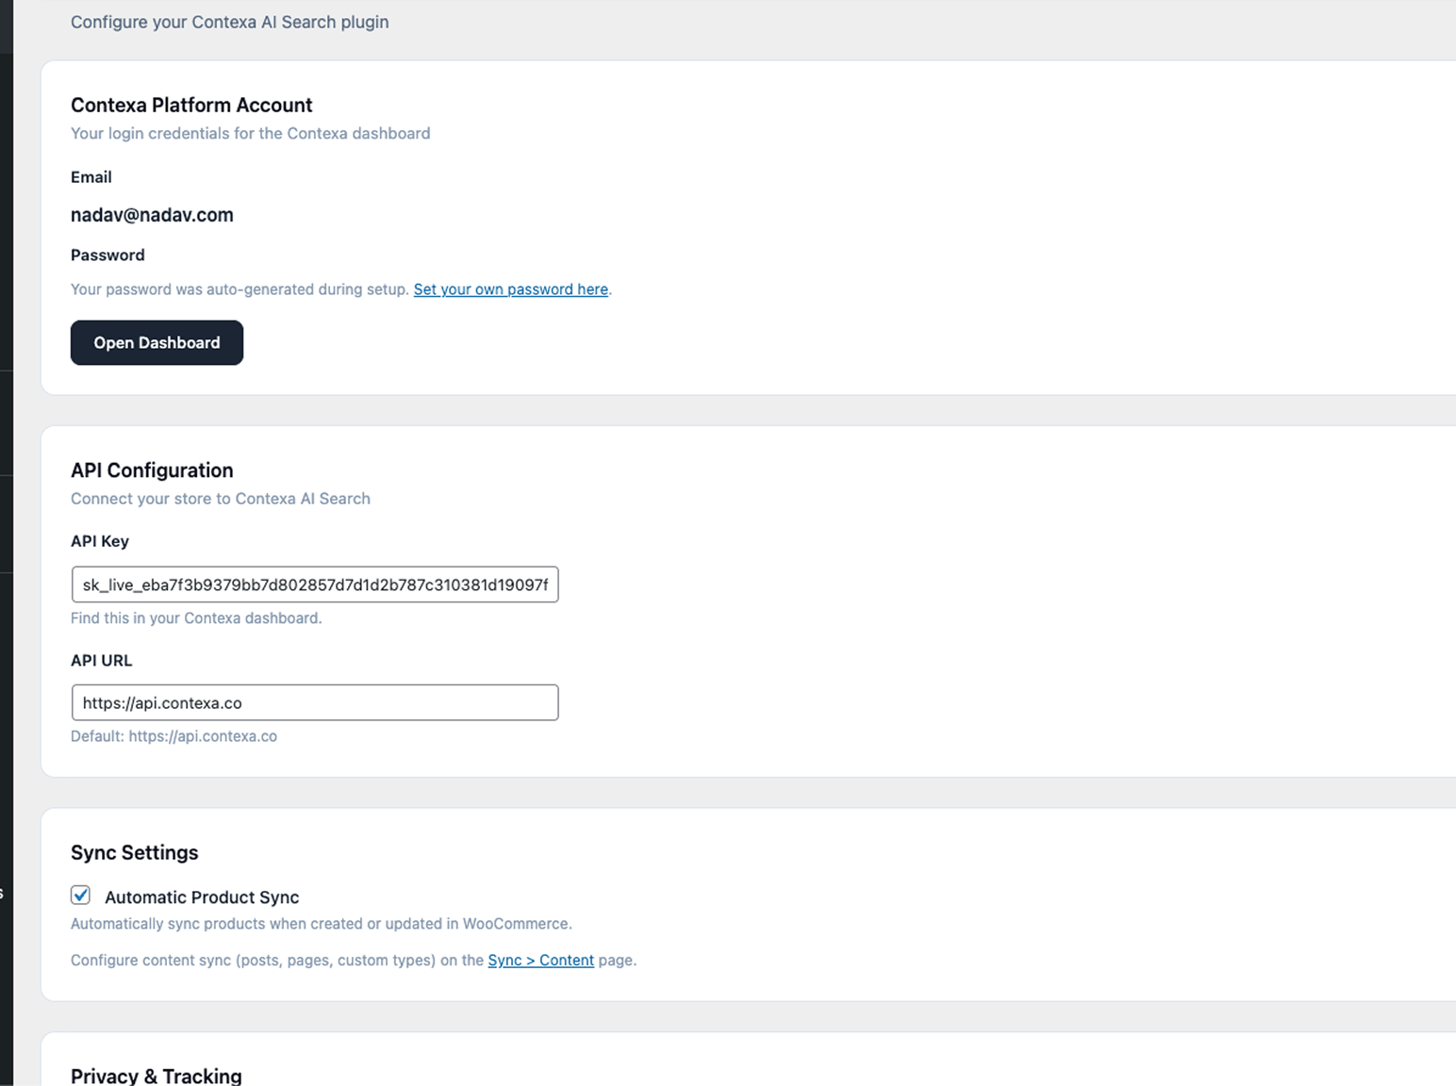Click the Open Dashboard button

pos(157,342)
